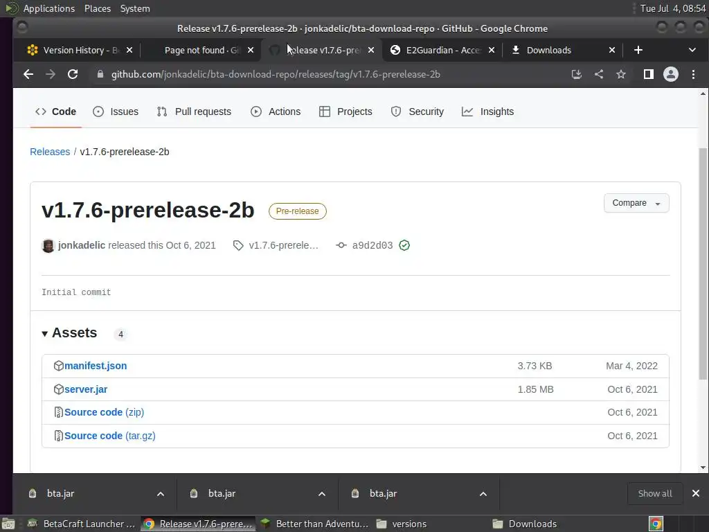This screenshot has width=709, height=532.
Task: Open the Code repository tab
Action: coord(55,112)
